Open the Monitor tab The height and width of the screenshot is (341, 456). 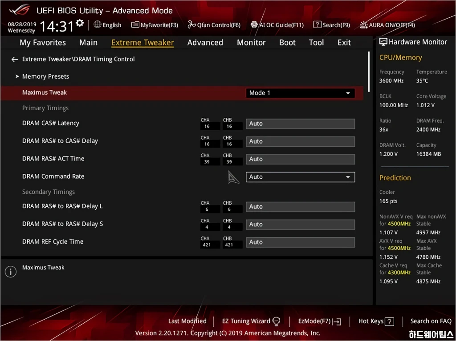[x=251, y=42]
